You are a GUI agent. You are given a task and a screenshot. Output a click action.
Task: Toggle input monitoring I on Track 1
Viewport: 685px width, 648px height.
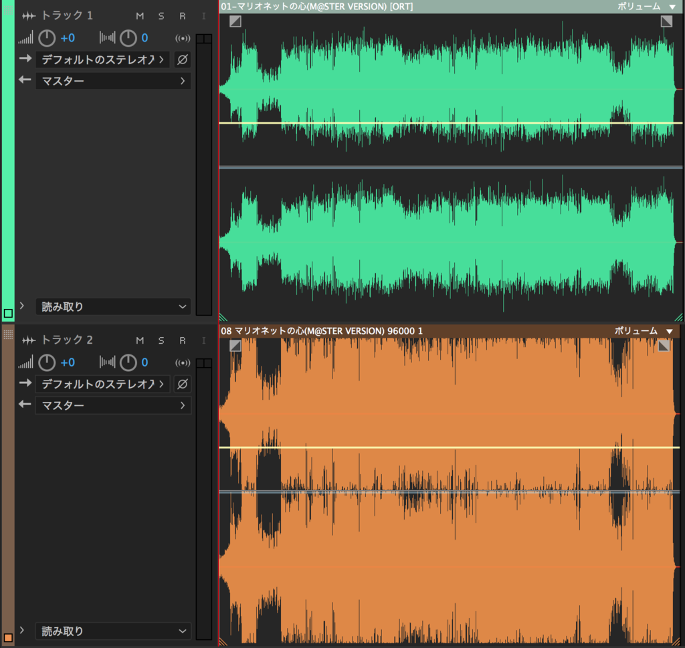(x=203, y=16)
